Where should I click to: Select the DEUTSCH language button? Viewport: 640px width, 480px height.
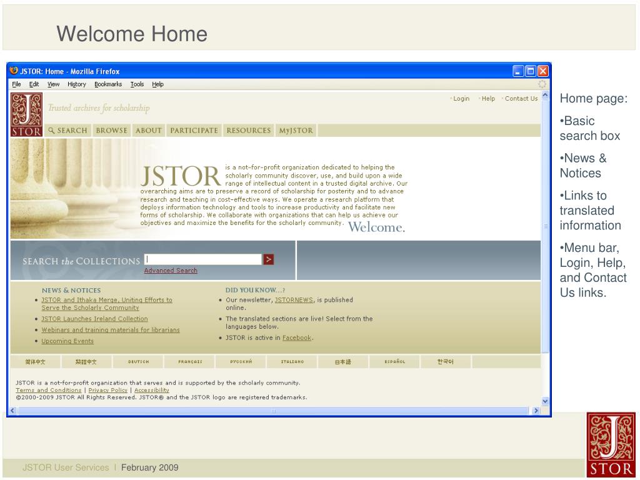click(x=138, y=362)
